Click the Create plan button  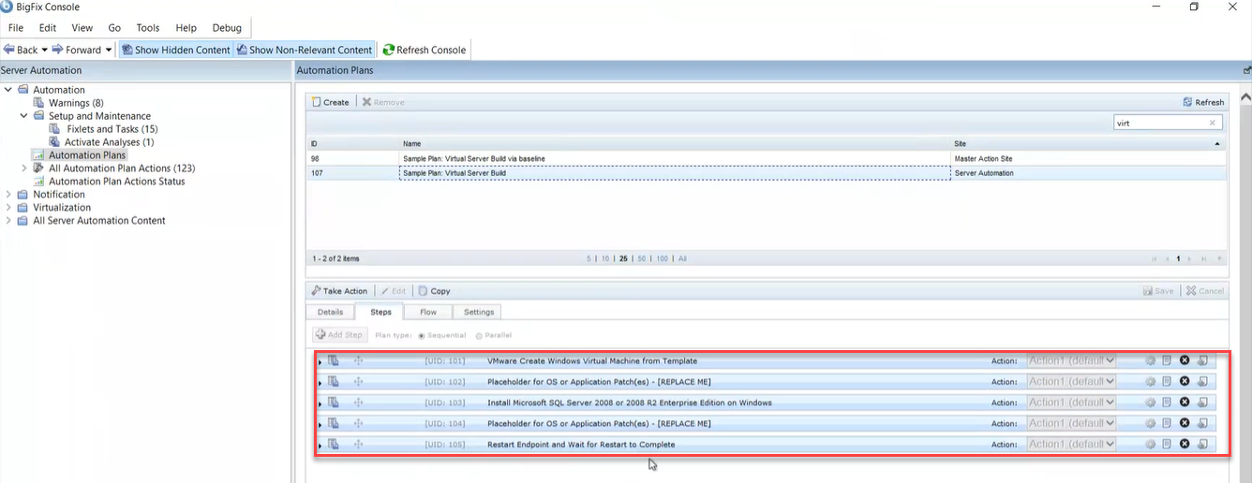tap(330, 102)
